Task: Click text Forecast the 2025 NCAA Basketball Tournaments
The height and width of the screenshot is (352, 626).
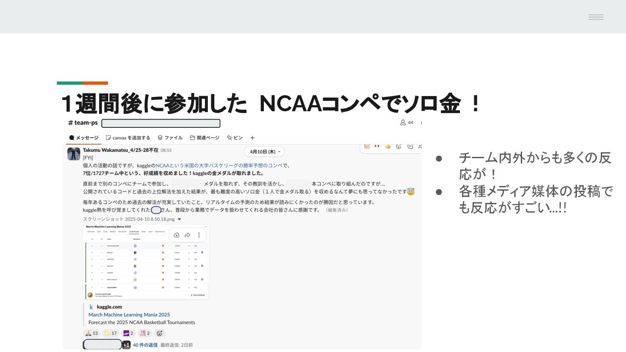Action: tap(142, 322)
